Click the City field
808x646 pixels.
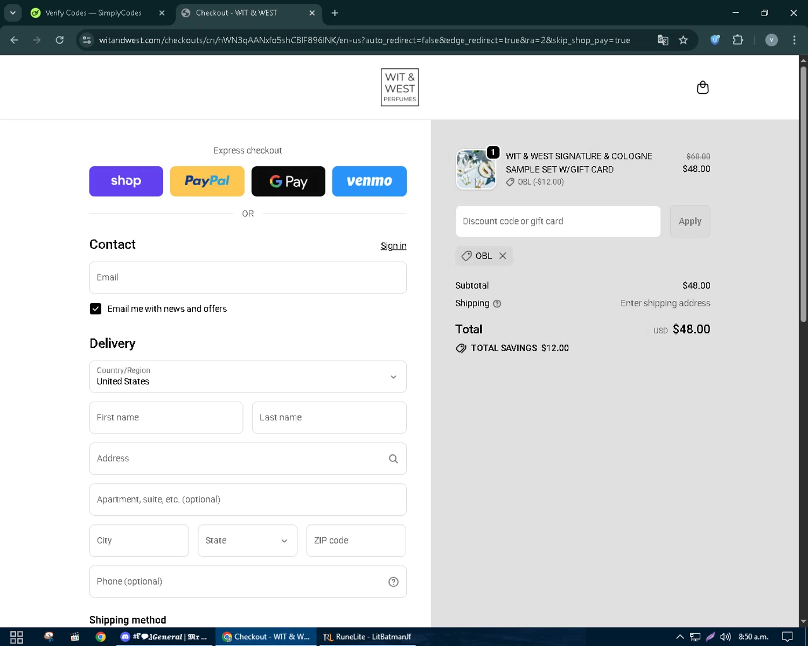(139, 540)
